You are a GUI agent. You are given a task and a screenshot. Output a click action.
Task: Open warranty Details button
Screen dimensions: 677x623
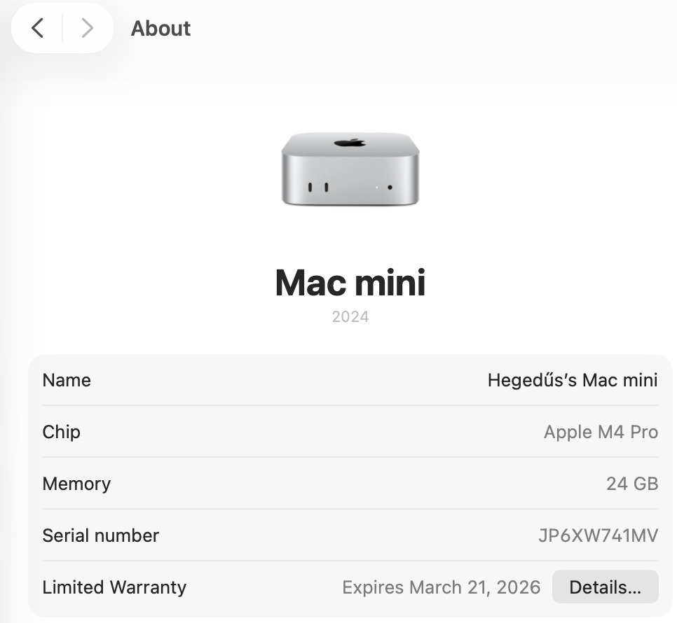(605, 587)
